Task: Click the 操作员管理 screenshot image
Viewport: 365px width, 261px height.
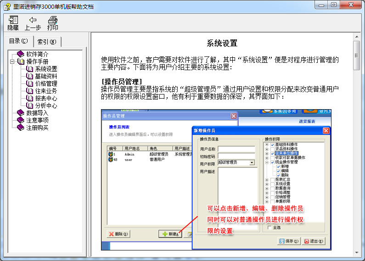Action: pyautogui.click(x=216, y=179)
